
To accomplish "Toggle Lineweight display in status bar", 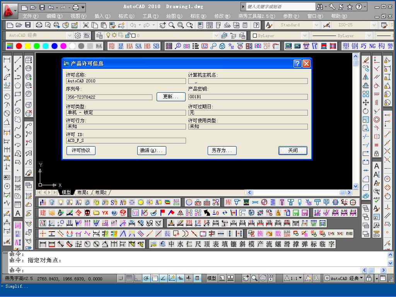I will pyautogui.click(x=189, y=278).
